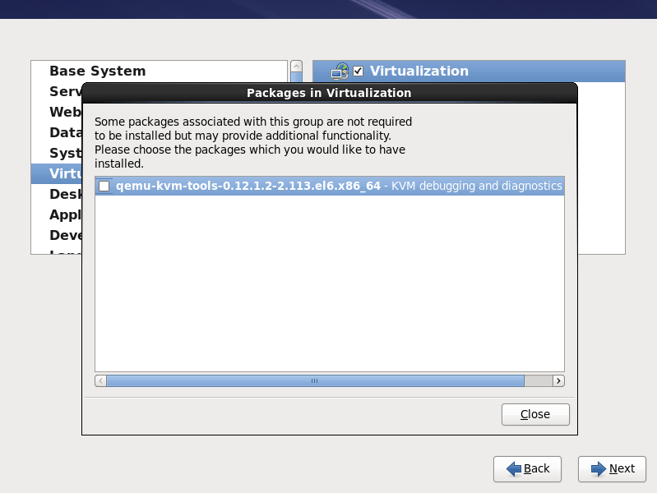Select the qemu-kvm-tools package row text
The image size is (657, 493).
[x=248, y=187]
